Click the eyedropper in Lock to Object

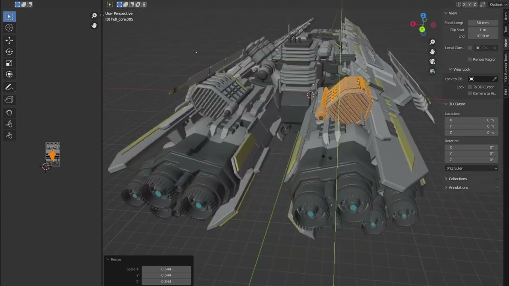click(494, 79)
